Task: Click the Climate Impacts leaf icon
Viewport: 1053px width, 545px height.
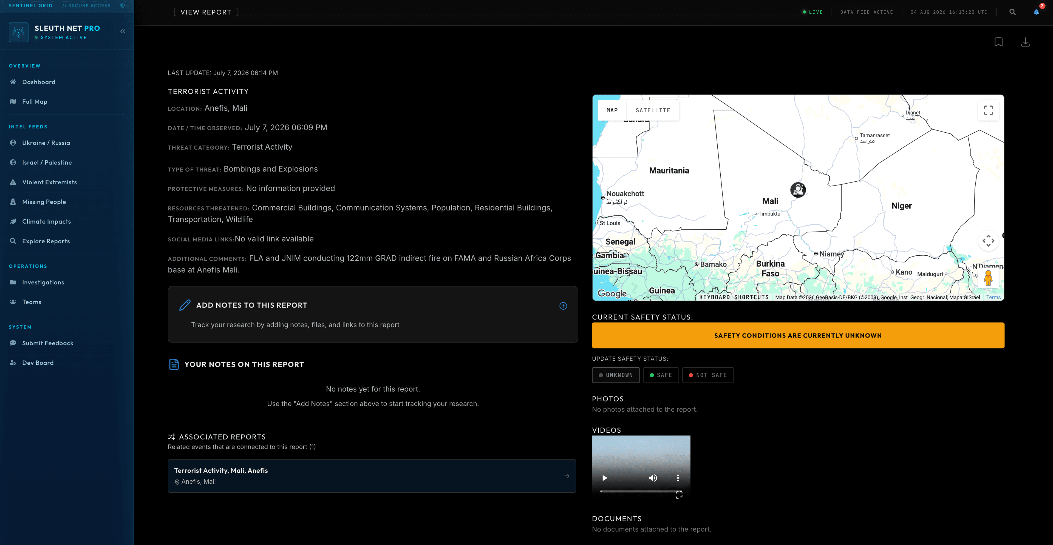Action: coord(13,221)
